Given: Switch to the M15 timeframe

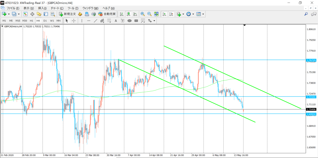Looking at the screenshot, I should pos(18,21).
